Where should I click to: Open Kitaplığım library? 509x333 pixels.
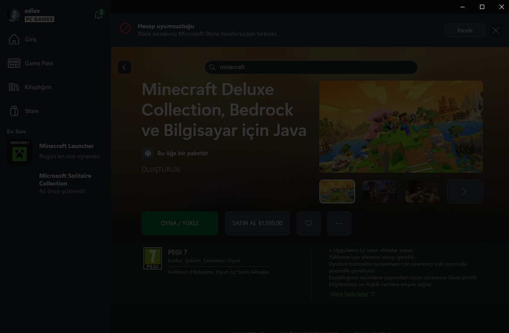[x=55, y=87]
